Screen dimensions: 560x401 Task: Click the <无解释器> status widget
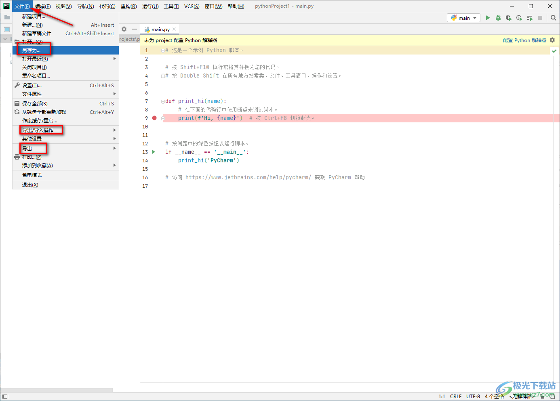click(x=522, y=396)
